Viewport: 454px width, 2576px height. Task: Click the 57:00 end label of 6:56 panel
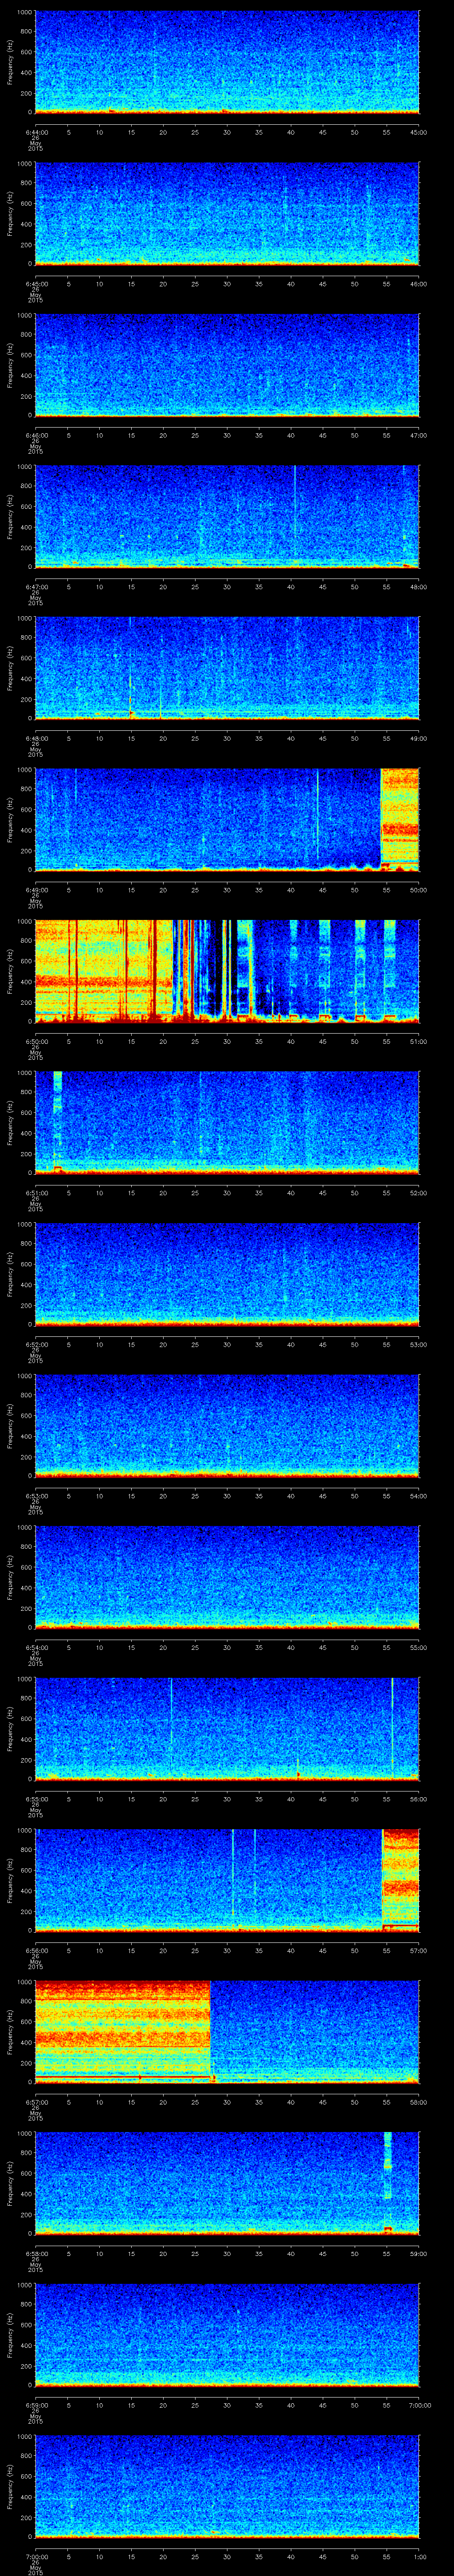click(x=419, y=1950)
